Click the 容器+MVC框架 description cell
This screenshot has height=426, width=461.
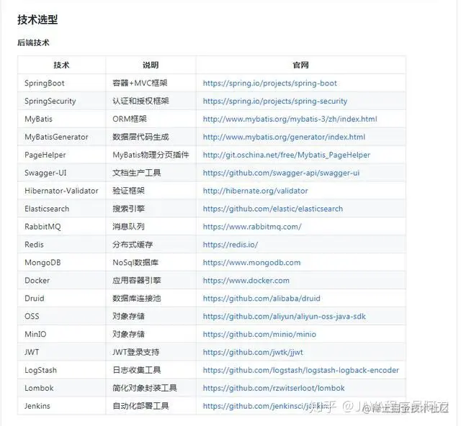pos(151,83)
